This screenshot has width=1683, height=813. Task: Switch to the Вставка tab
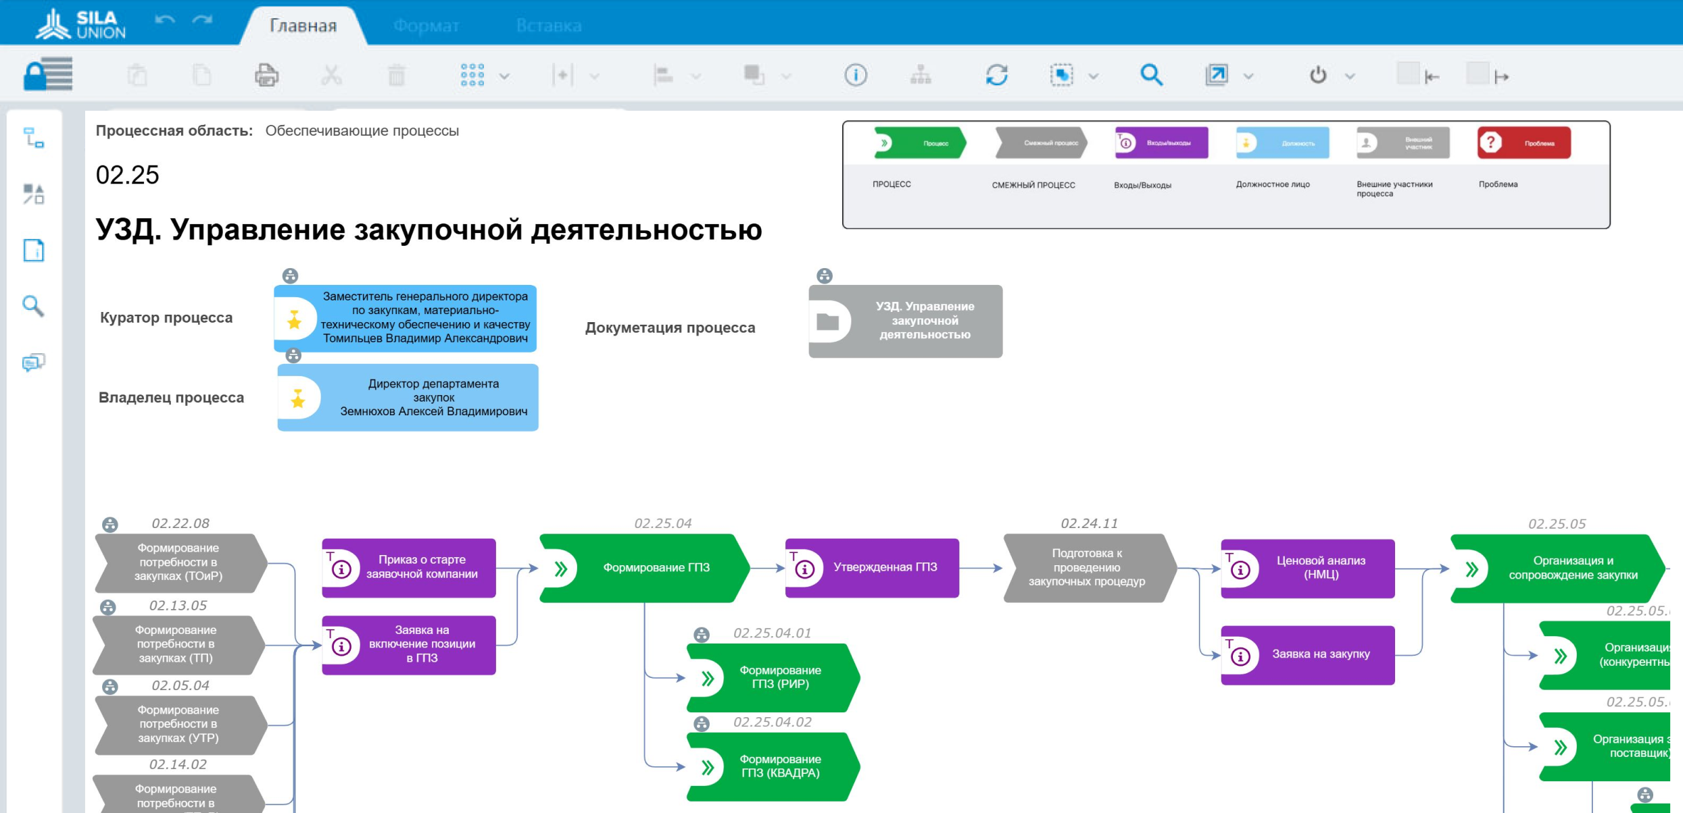click(x=548, y=26)
